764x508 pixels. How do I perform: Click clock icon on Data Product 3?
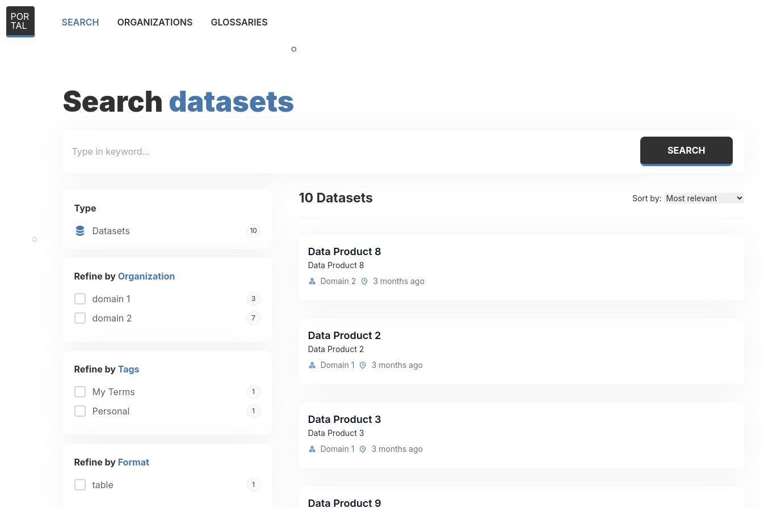point(363,449)
